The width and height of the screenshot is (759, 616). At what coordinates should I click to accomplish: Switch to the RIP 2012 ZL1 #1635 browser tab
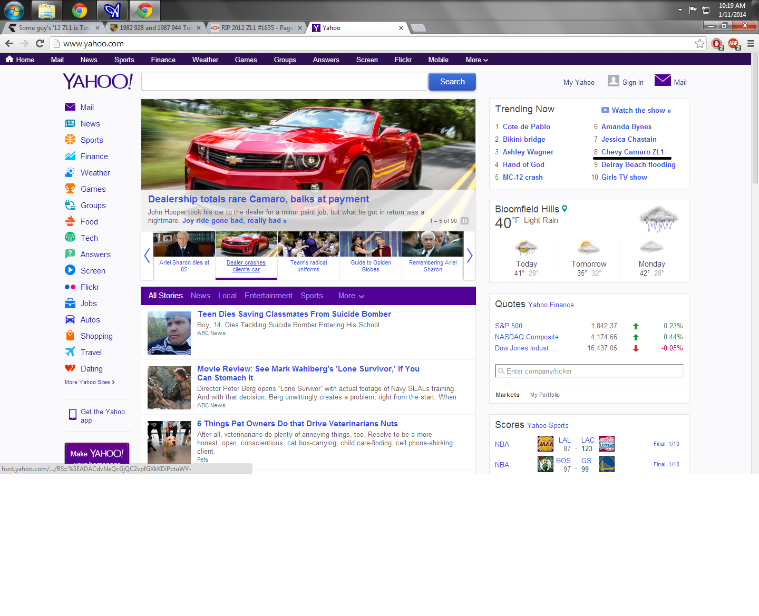(257, 28)
